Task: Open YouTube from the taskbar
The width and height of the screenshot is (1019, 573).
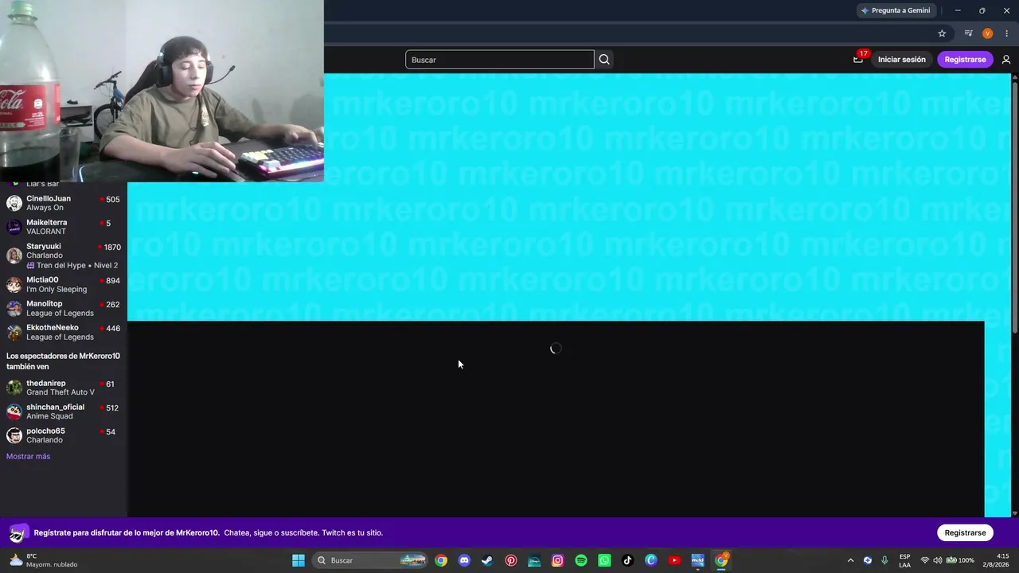Action: (x=674, y=560)
